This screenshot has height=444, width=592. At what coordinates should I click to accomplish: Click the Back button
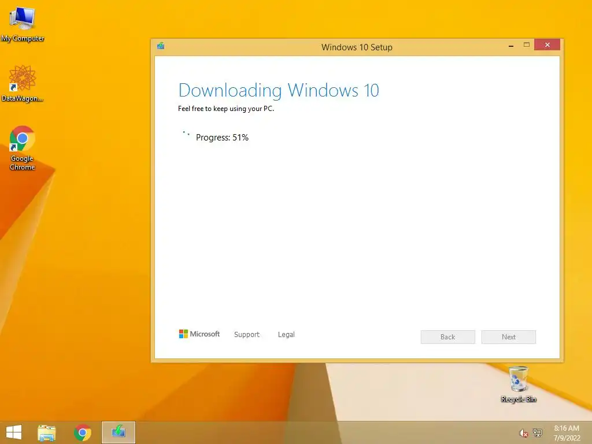click(448, 337)
